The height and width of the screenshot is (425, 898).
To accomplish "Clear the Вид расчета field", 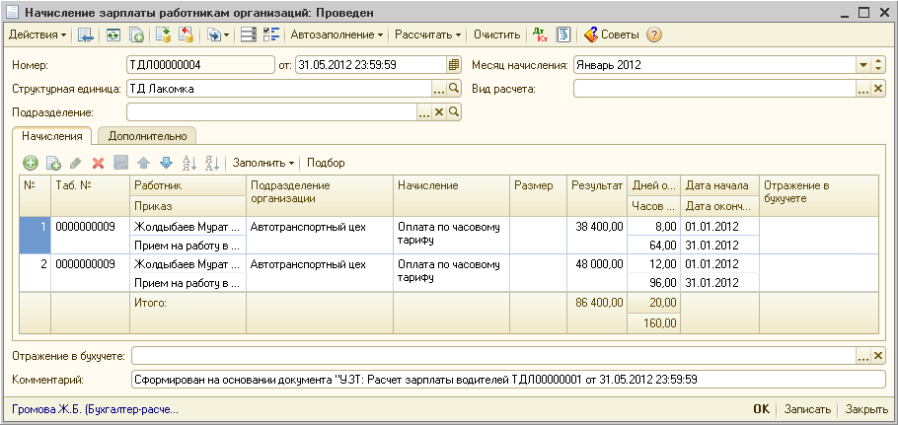I will [878, 89].
